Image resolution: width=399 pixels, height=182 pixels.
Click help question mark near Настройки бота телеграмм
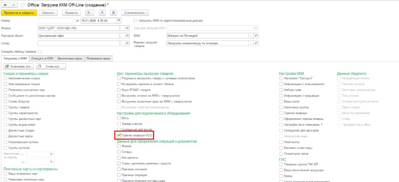[x=322, y=124]
